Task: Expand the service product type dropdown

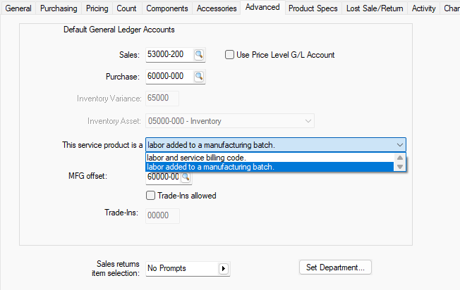Action: [399, 145]
